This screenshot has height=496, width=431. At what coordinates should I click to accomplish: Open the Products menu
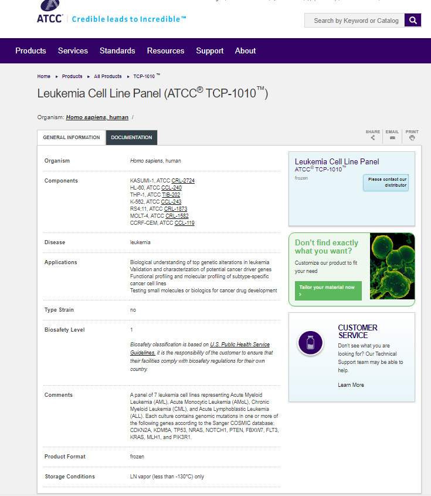coord(30,50)
